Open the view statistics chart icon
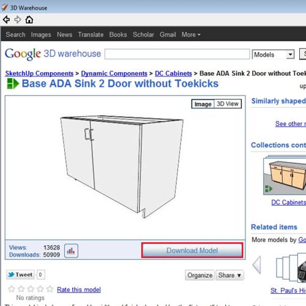The width and height of the screenshot is (306, 306). point(71,251)
